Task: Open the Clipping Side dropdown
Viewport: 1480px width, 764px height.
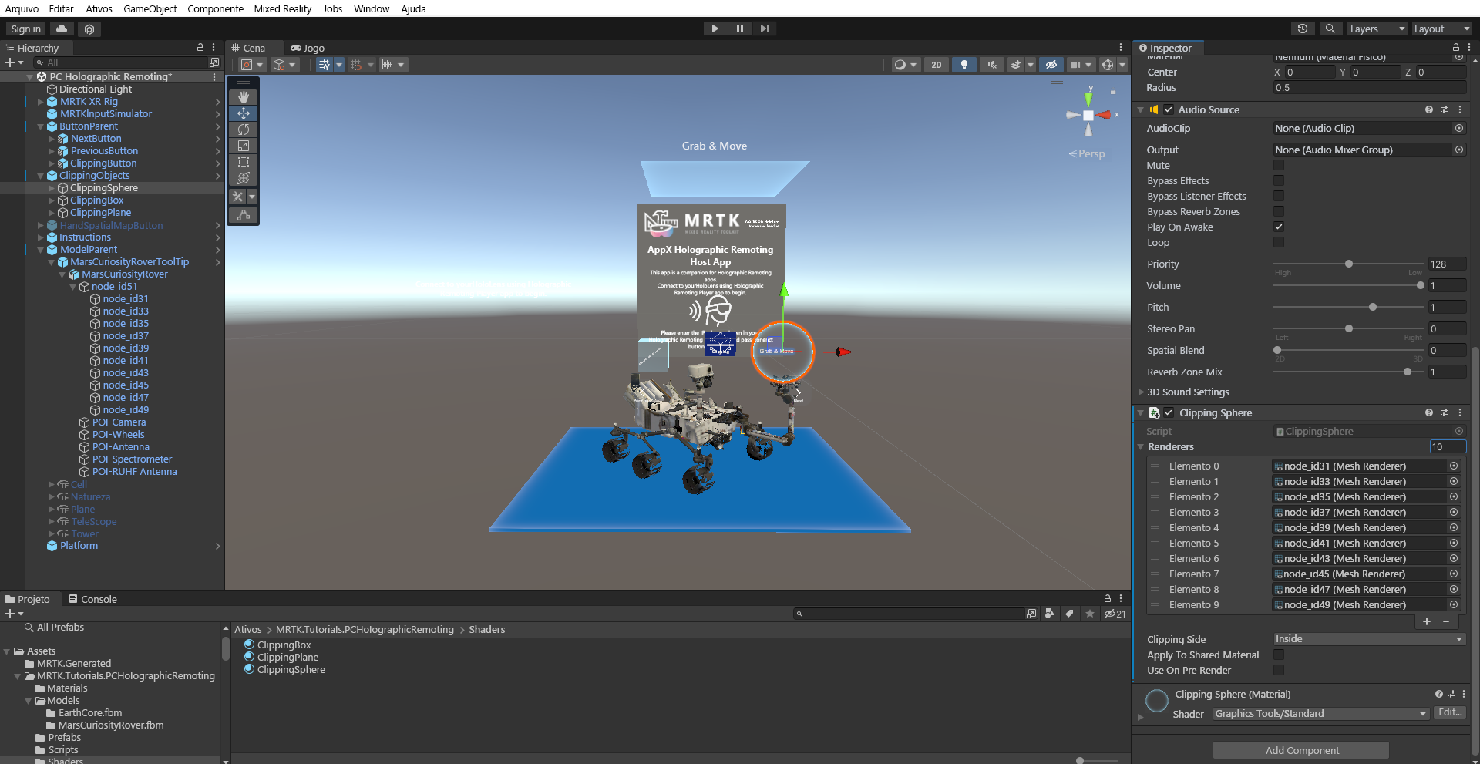Action: 1368,638
